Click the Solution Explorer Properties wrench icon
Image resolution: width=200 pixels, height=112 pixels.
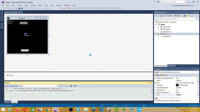185,16
